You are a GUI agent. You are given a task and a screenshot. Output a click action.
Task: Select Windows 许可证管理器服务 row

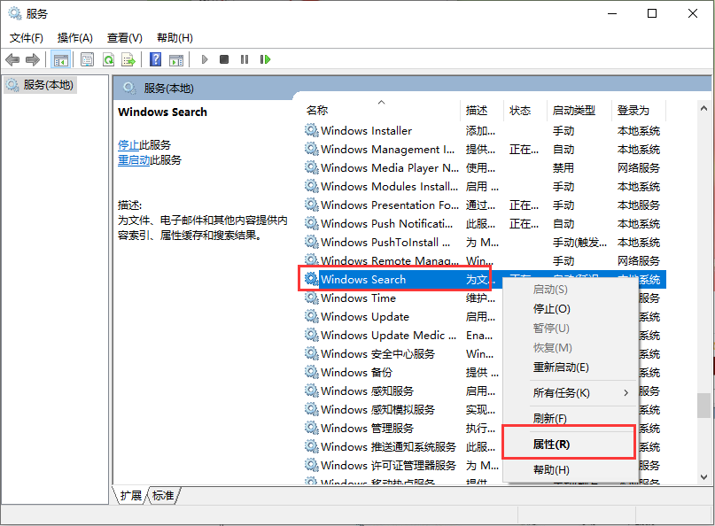pyautogui.click(x=402, y=466)
